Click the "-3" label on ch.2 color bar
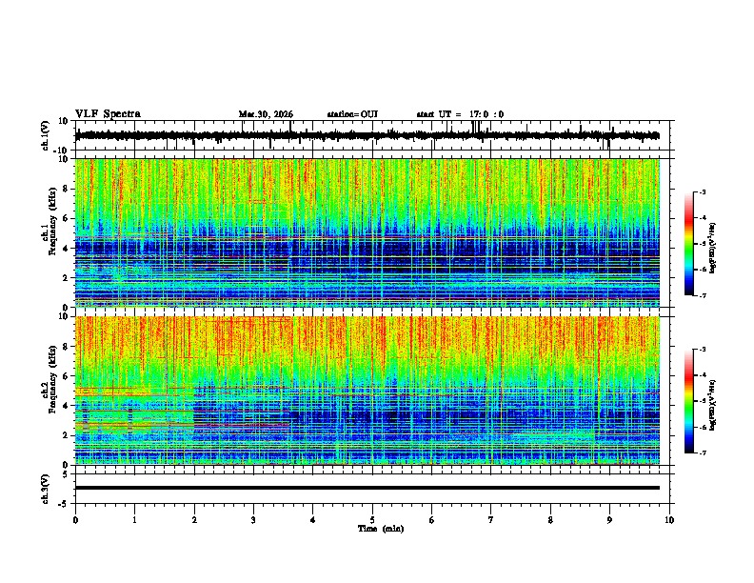Screen dimensions: 754x583 click(x=702, y=350)
